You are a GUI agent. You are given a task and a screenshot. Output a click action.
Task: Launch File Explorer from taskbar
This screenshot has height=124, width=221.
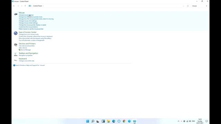tap(108, 121)
